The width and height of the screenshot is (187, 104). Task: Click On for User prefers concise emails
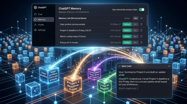(135, 24)
